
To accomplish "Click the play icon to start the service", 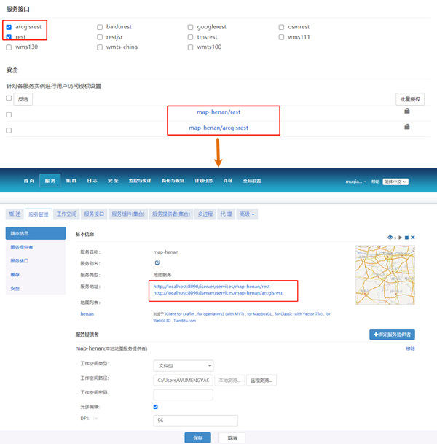I will pos(400,238).
